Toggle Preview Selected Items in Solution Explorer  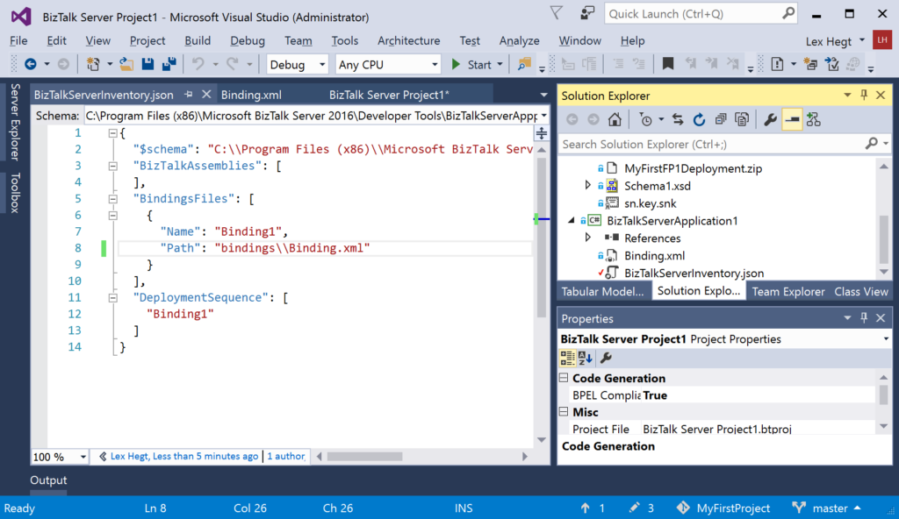tap(792, 120)
